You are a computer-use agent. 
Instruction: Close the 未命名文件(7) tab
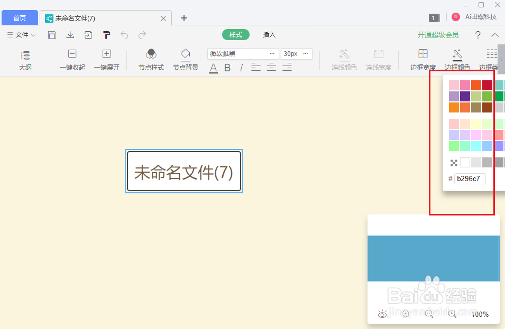[x=163, y=18]
